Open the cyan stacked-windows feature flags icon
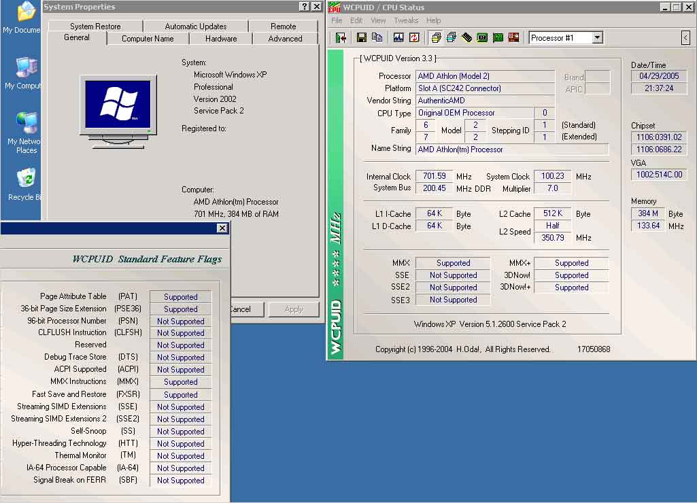The image size is (697, 503). [x=452, y=38]
